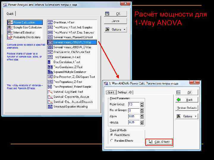The height and width of the screenshot is (160, 214).
Task: Select the Random Effects radio button
Action: point(112,140)
